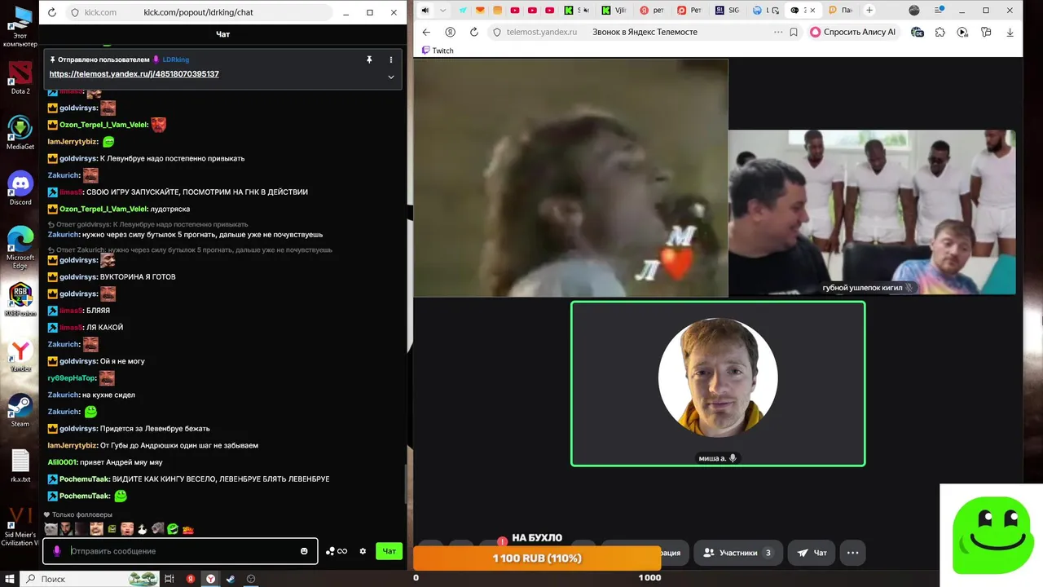The height and width of the screenshot is (587, 1043).
Task: Close the active Telemost browser tab
Action: pos(812,11)
